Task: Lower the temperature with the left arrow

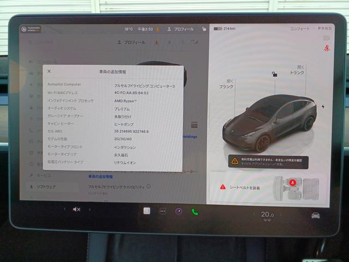Action: coord(254,214)
